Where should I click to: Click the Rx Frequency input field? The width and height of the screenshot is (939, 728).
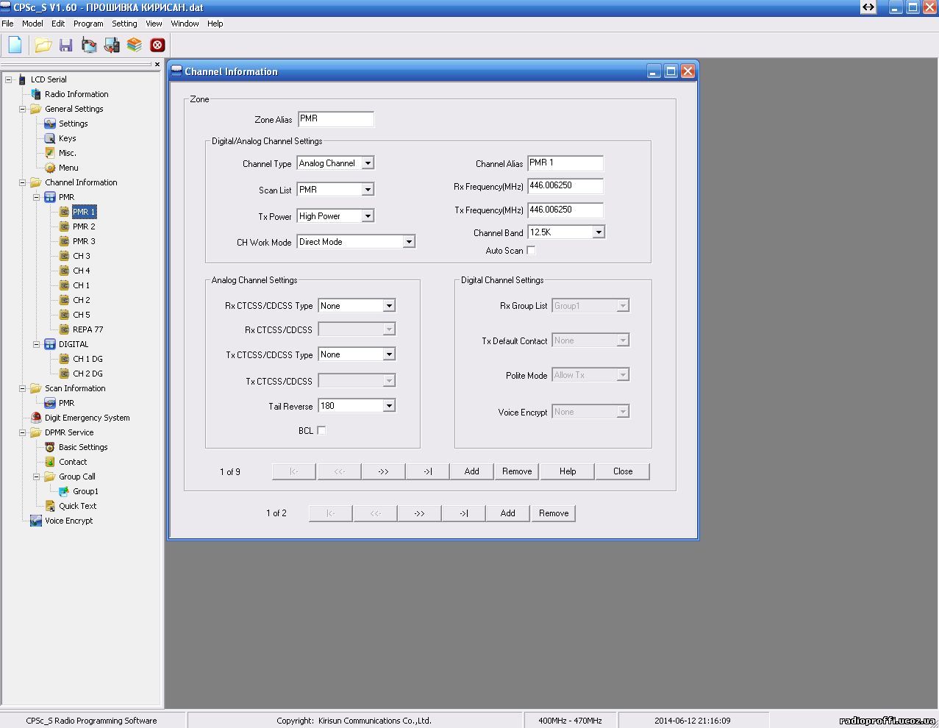tap(565, 186)
